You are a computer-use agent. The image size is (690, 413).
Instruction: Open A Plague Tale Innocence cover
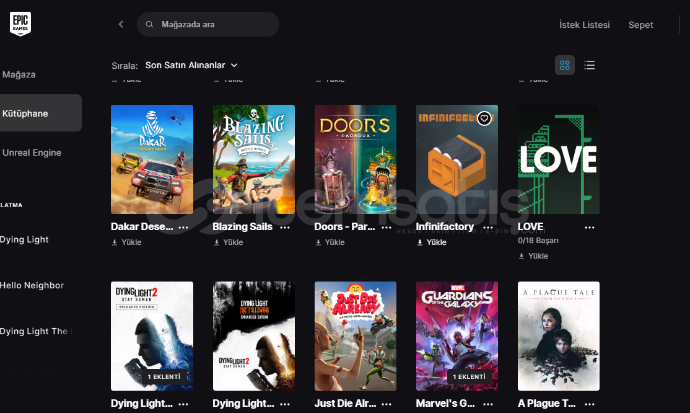559,336
